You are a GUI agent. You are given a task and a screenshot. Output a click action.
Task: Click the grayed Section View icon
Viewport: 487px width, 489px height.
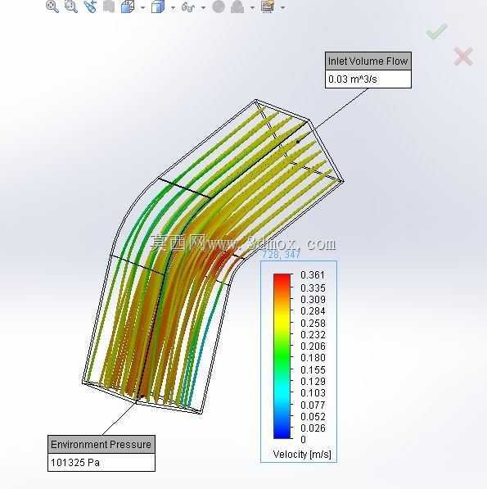coord(109,7)
